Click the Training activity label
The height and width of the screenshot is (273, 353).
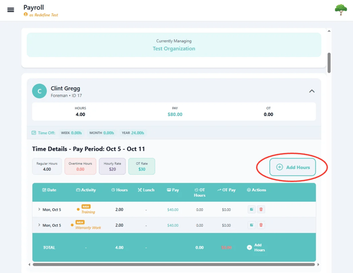[88, 212]
